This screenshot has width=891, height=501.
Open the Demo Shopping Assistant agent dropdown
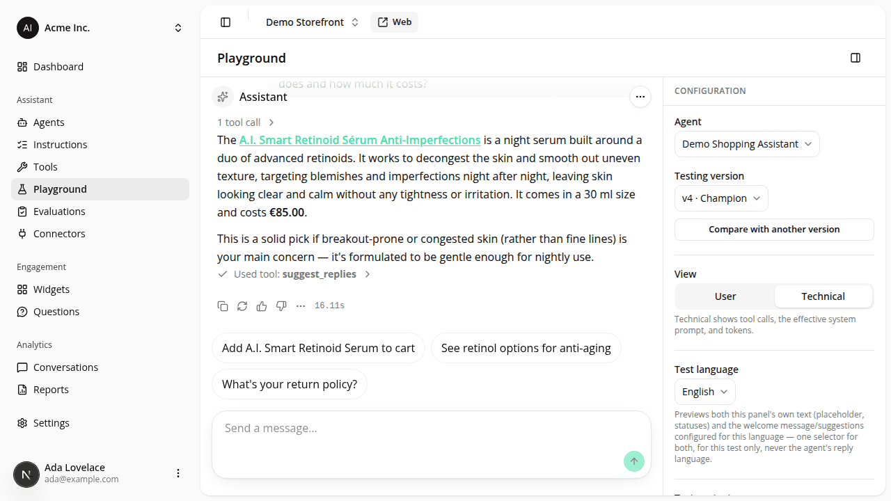coord(747,144)
